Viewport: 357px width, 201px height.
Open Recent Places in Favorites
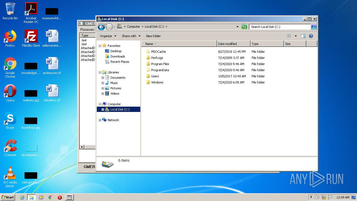coord(120,62)
